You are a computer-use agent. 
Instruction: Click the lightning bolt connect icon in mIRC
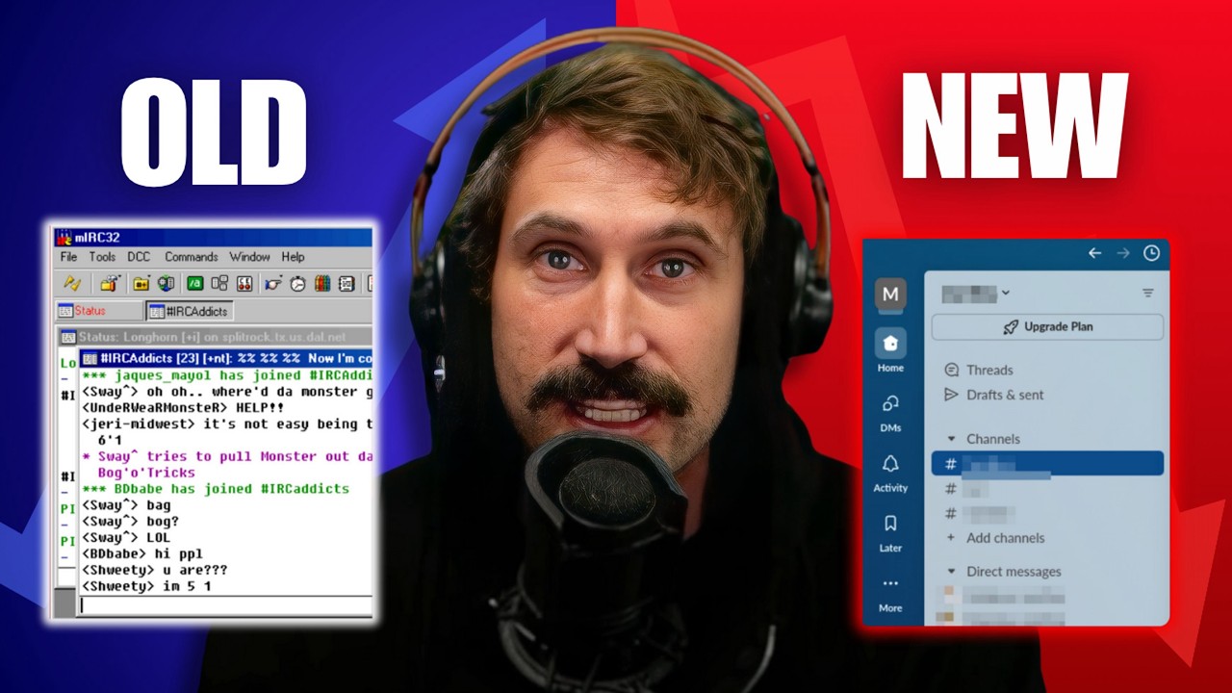(x=72, y=284)
